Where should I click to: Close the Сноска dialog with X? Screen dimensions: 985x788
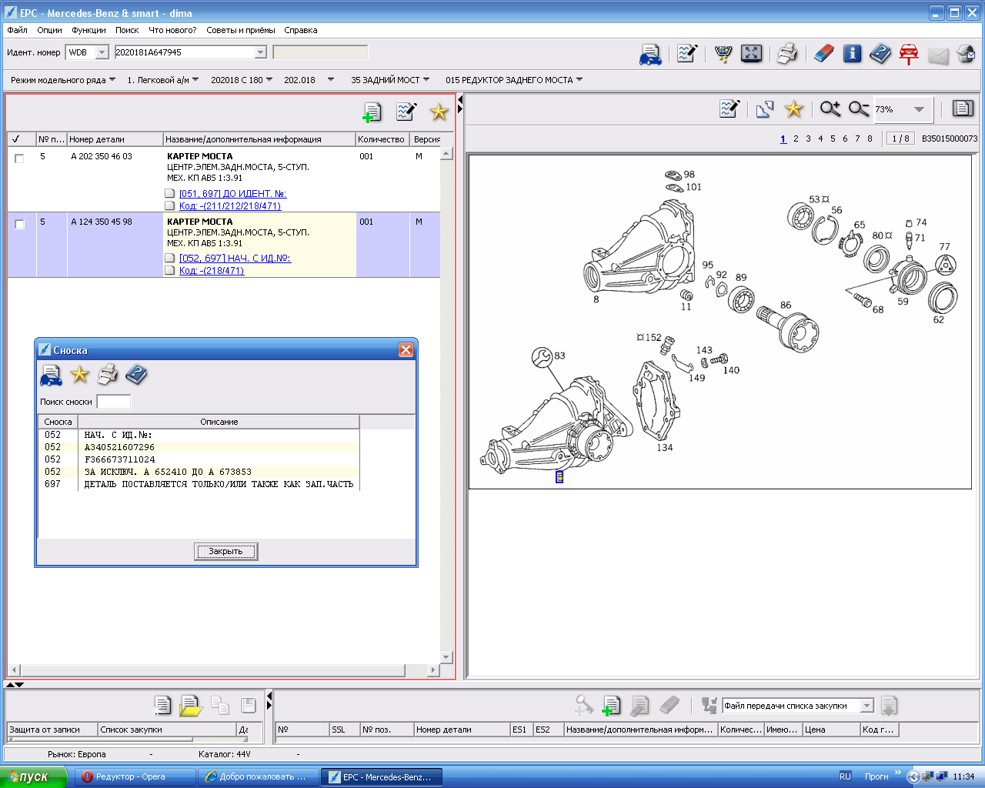pos(406,350)
